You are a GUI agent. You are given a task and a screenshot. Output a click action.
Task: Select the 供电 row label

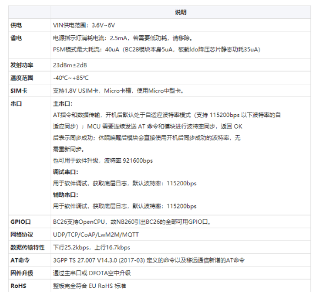pos(16,25)
